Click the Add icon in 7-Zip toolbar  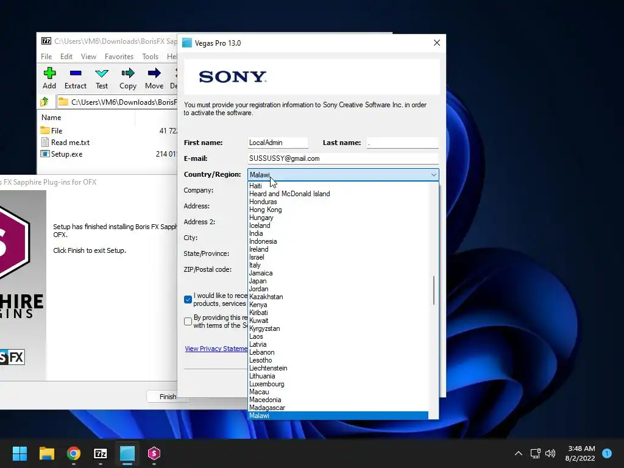pyautogui.click(x=49, y=73)
